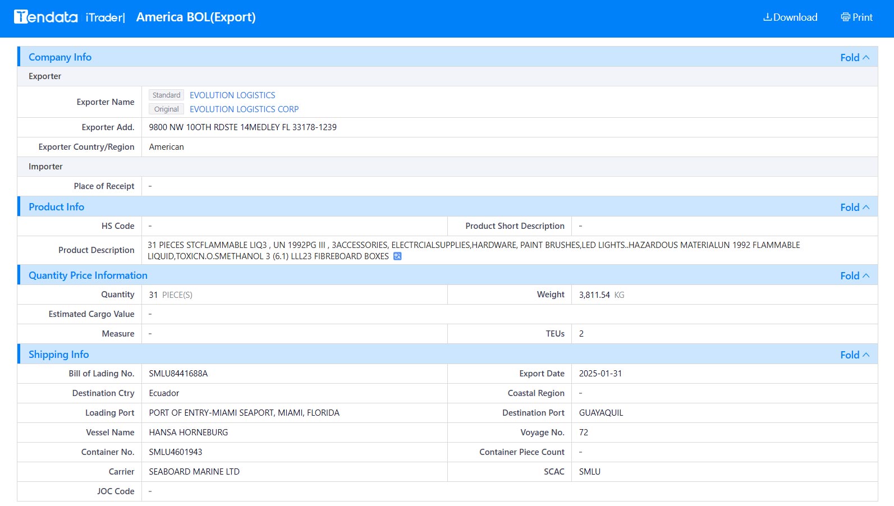Click the Tendata logo
Viewport: 894px width, 506px height.
46,17
